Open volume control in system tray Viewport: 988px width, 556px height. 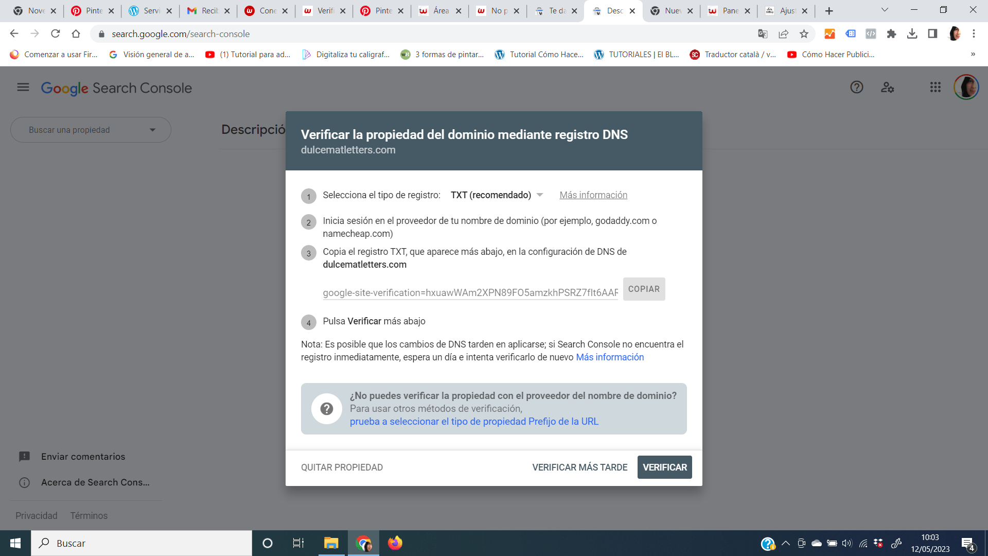pyautogui.click(x=847, y=543)
